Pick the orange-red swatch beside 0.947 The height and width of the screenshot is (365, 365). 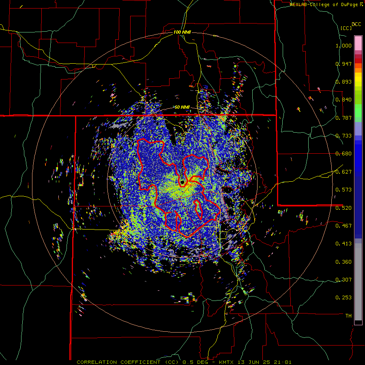click(358, 66)
